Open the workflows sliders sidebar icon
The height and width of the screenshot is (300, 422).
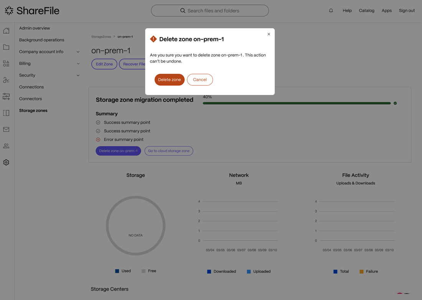[x=6, y=96]
